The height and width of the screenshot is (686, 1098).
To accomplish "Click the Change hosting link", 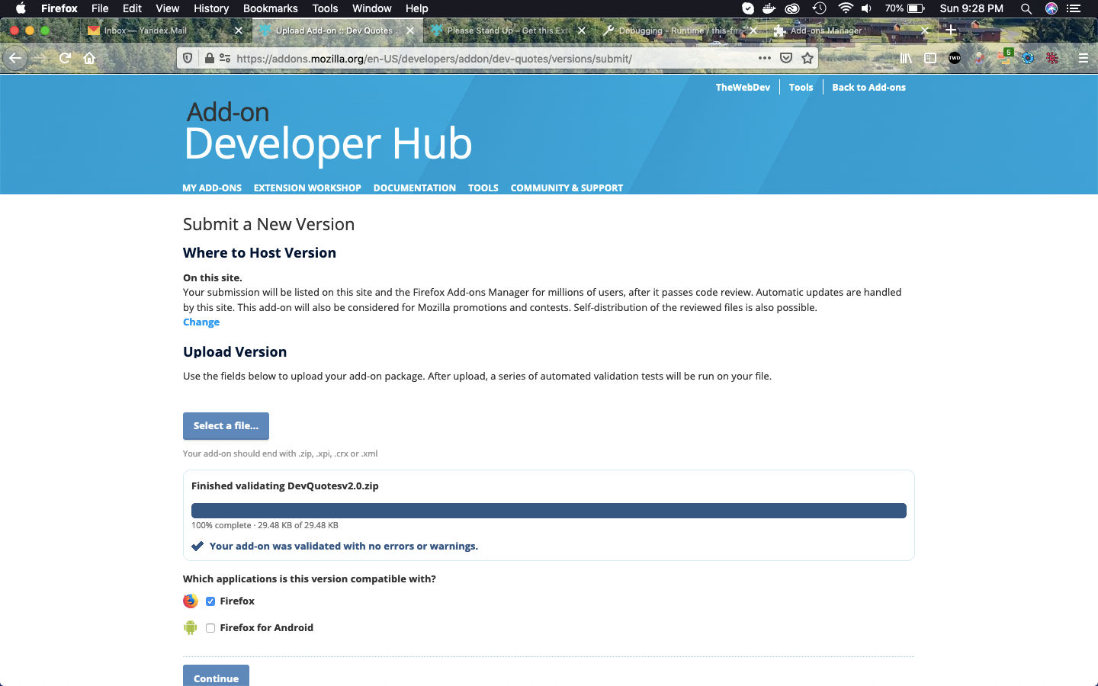I will pos(201,322).
